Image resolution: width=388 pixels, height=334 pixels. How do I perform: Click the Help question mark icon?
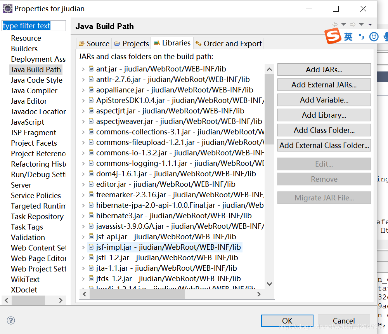click(11, 320)
